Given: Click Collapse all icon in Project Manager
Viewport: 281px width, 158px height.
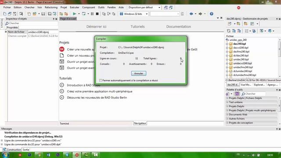Looking at the screenshot, I should coord(239,31).
